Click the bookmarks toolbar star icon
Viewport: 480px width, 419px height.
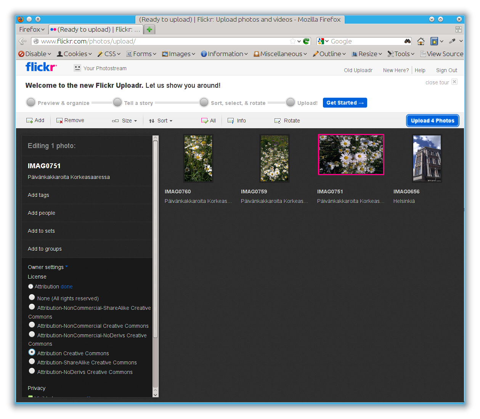click(434, 41)
